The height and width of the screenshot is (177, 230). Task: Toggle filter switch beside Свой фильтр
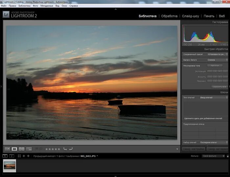tap(228, 156)
